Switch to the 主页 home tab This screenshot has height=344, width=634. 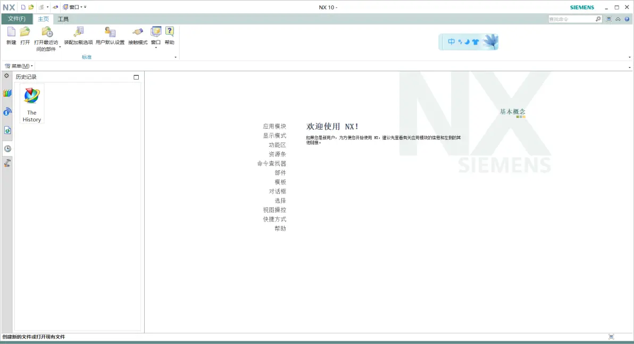43,19
